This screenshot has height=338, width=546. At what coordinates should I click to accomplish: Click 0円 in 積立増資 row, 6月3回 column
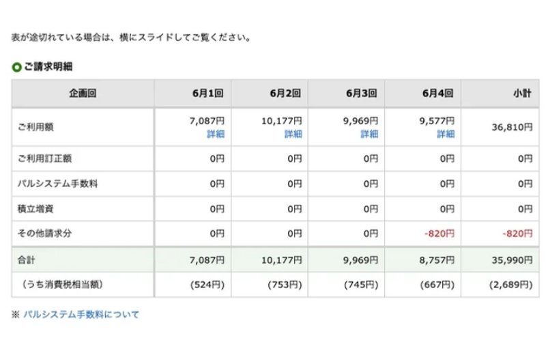[371, 209]
